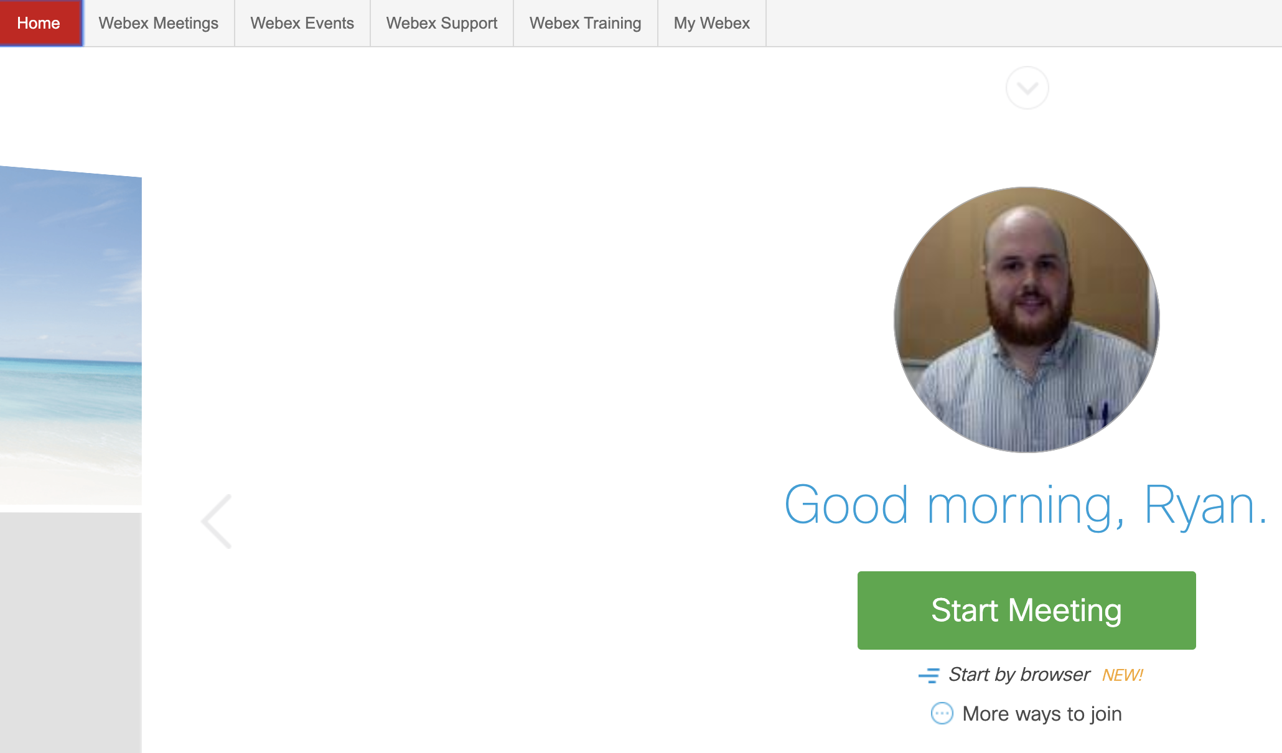Choose the Start by browser link

1019,675
